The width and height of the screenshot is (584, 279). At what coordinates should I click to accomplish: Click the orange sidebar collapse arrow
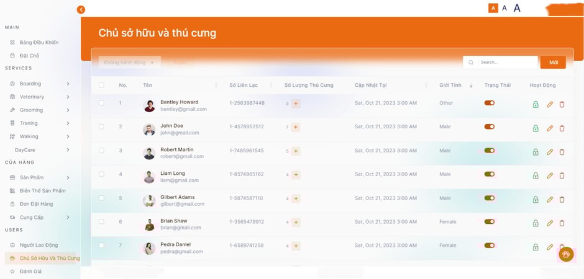coord(81,9)
